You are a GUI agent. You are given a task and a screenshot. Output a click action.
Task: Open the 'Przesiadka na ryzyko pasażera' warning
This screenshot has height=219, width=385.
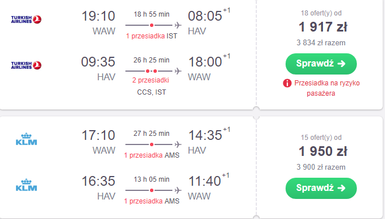[327, 88]
